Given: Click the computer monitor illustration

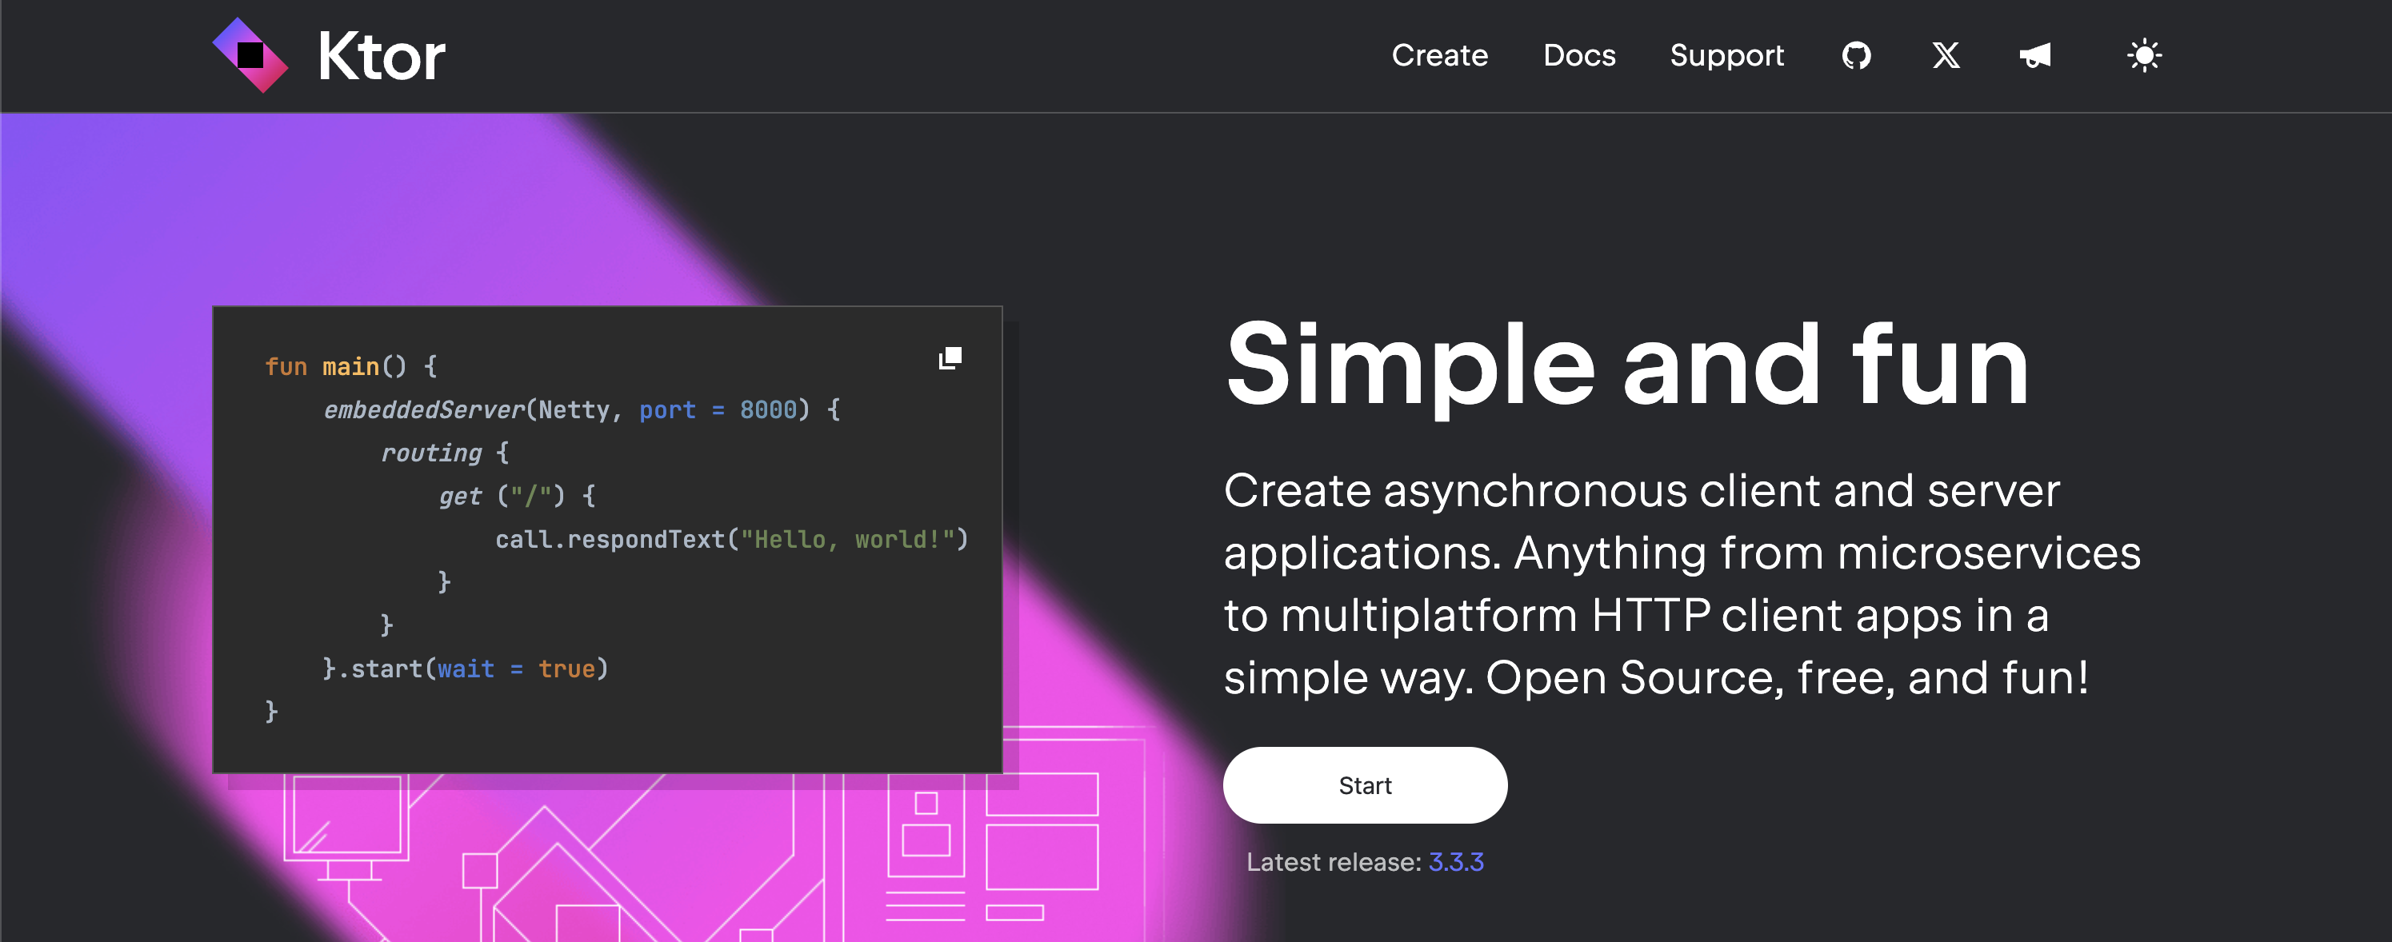Looking at the screenshot, I should [346, 828].
